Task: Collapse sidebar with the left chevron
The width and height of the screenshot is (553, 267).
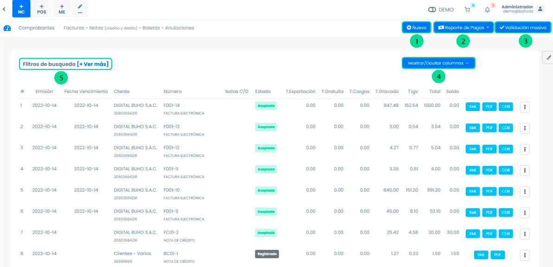Action: pyautogui.click(x=4, y=9)
